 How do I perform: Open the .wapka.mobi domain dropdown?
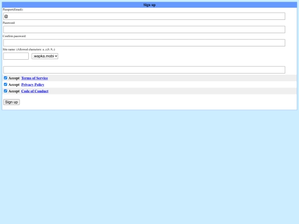point(45,56)
